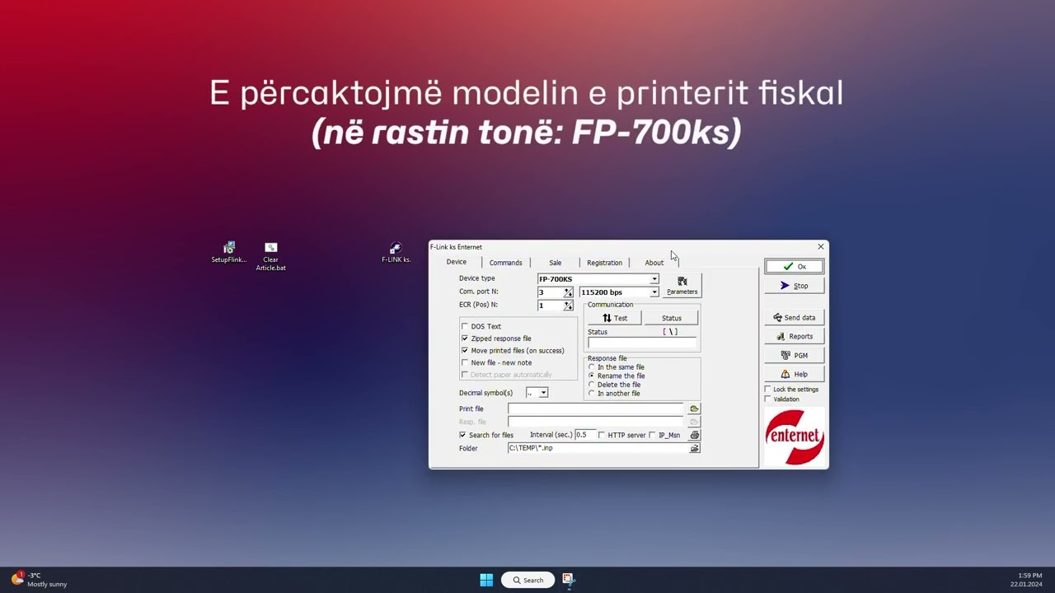Switch to the Sale tab
Screen dimensions: 1055x593
coord(556,263)
